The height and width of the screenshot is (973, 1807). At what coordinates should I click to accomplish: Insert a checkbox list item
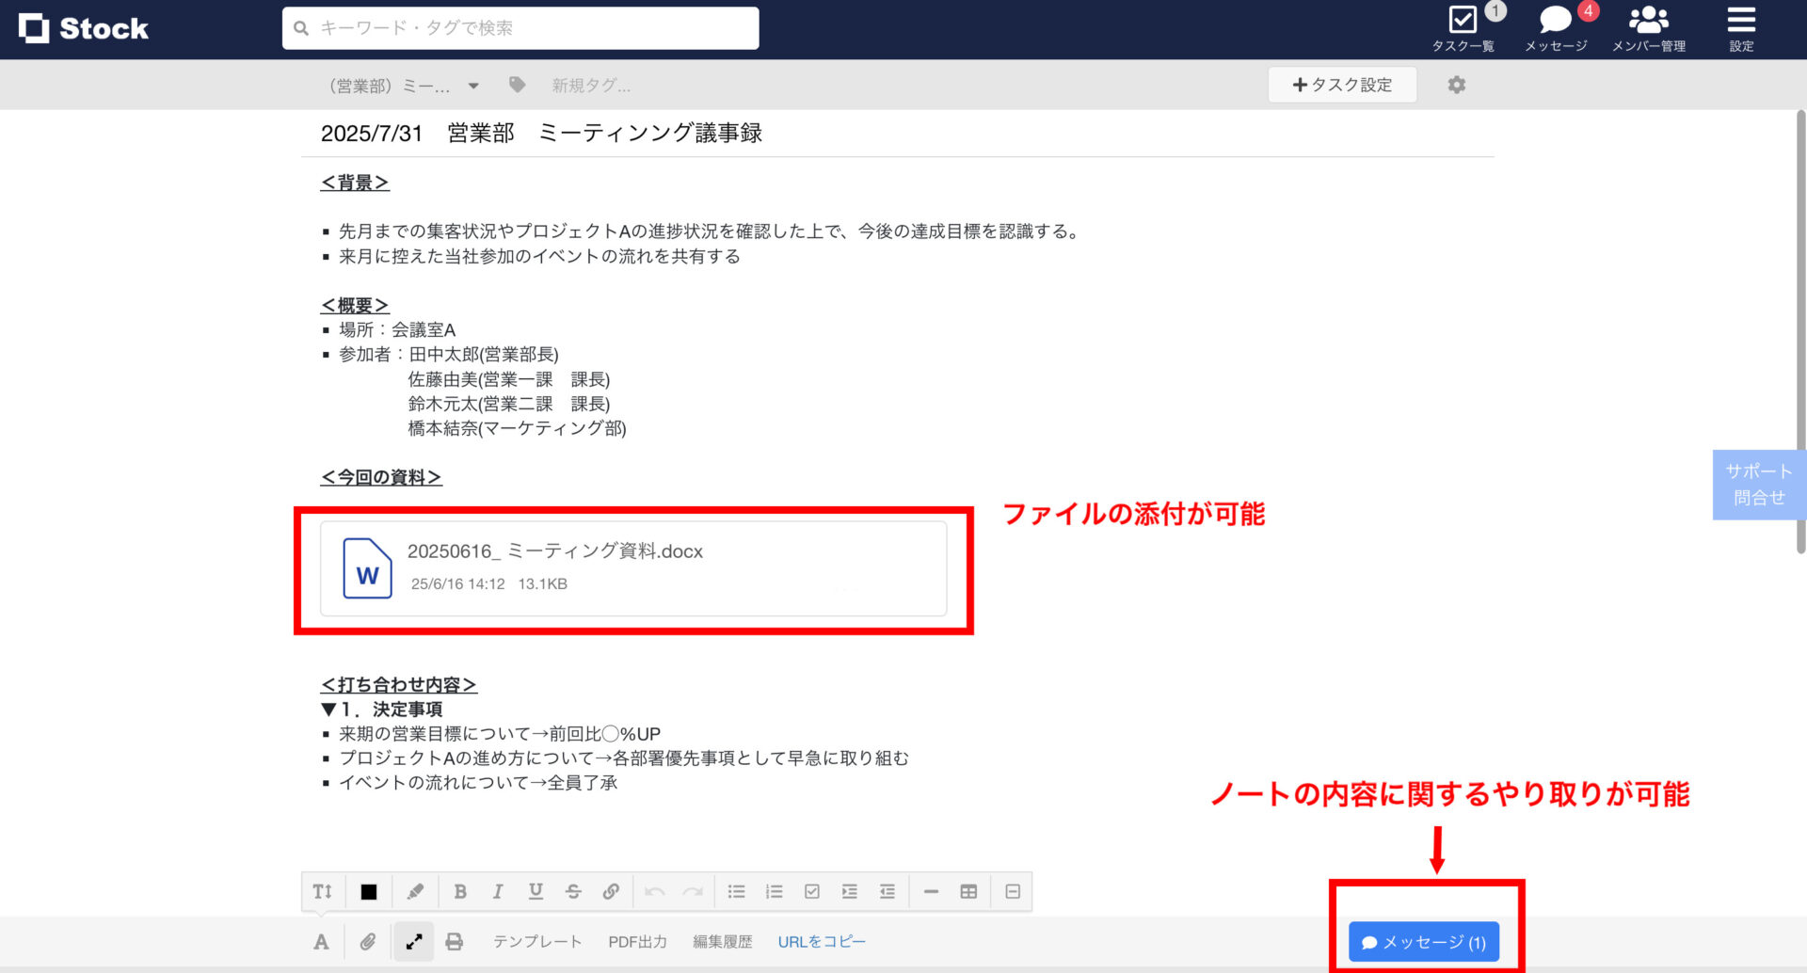point(812,890)
